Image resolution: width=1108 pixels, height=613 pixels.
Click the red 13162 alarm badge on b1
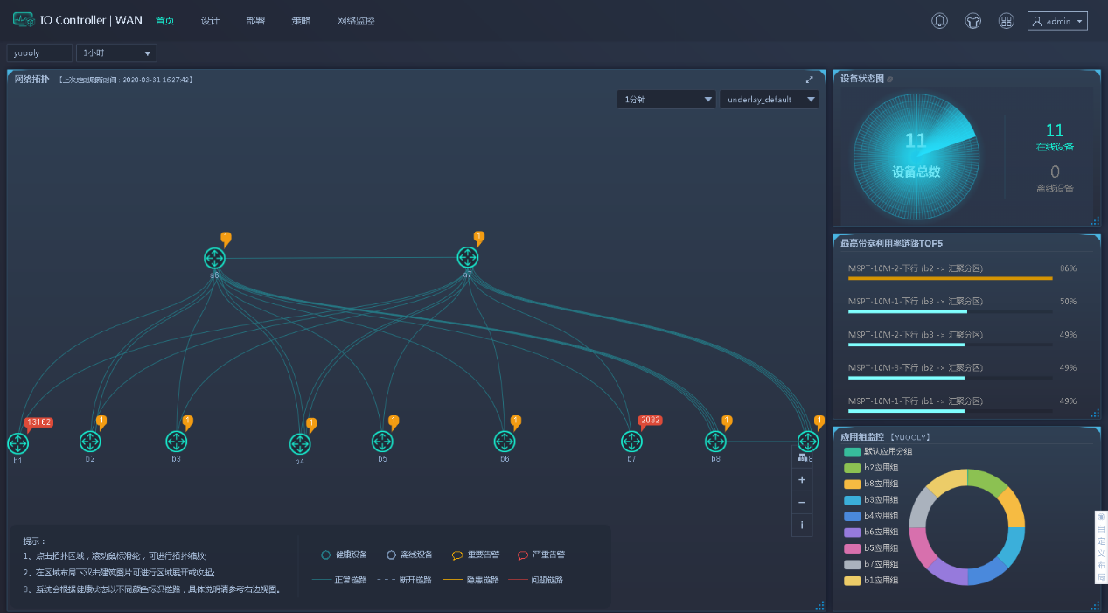pos(38,422)
